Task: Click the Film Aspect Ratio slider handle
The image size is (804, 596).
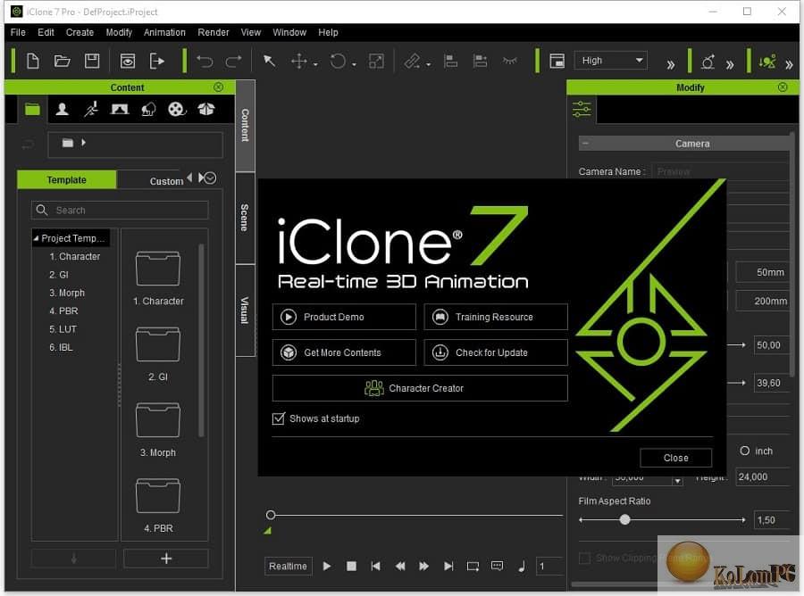Action: coord(624,519)
